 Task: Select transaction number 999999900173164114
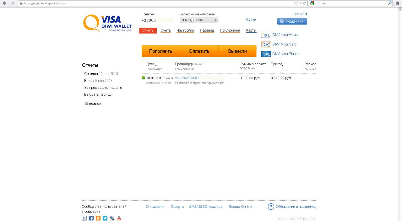[159, 83]
